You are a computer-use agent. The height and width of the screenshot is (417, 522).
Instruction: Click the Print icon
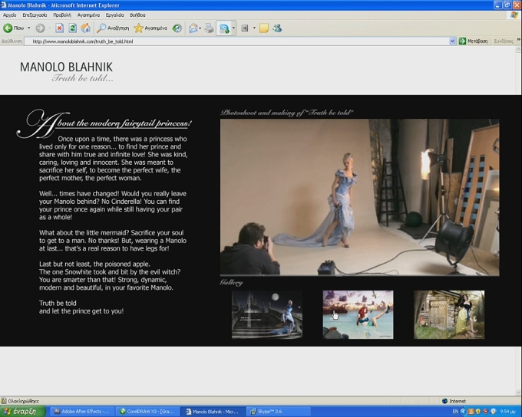point(209,28)
